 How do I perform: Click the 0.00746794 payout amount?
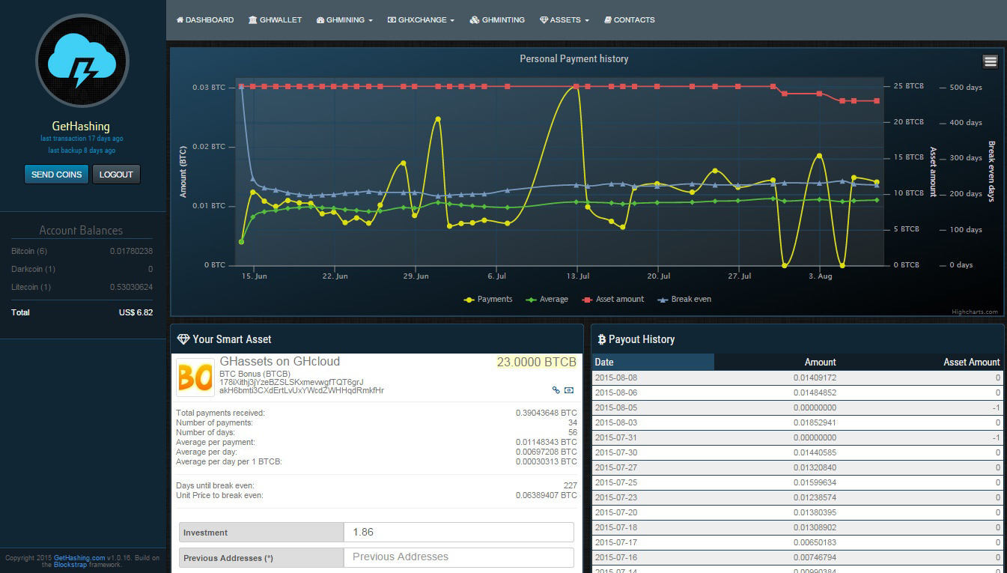click(815, 558)
